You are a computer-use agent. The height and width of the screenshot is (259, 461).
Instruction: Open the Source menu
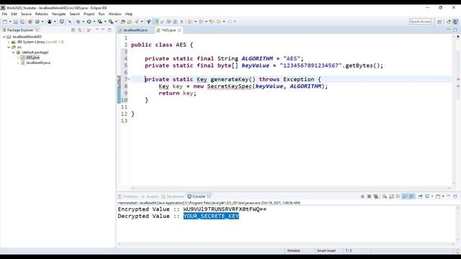26,14
